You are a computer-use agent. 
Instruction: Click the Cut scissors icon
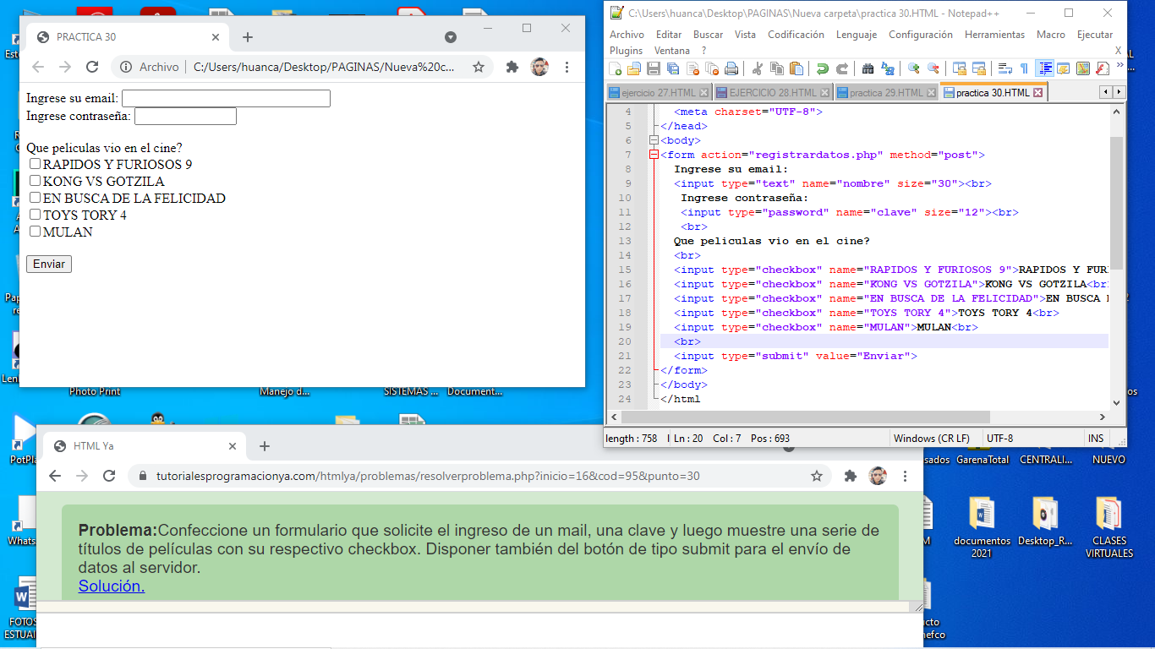[758, 68]
